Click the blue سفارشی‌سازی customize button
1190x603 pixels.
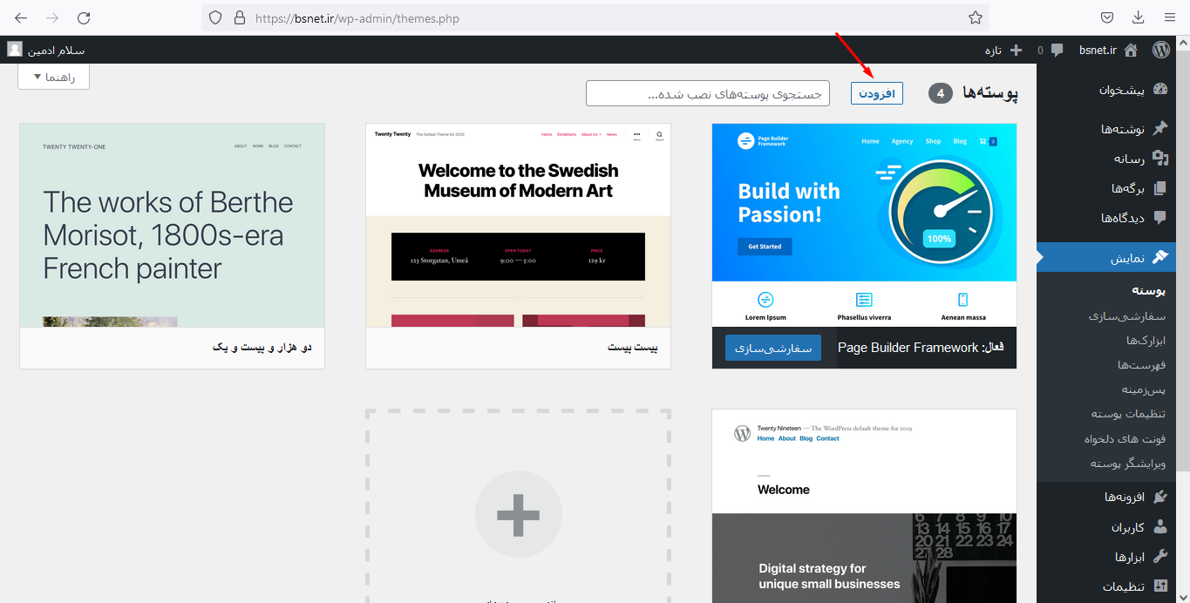[772, 348]
